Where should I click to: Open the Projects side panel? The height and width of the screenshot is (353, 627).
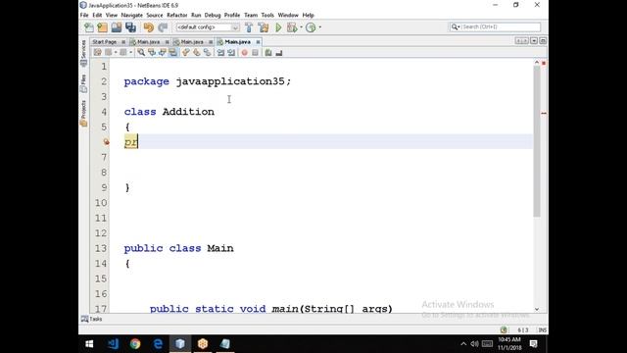click(83, 114)
